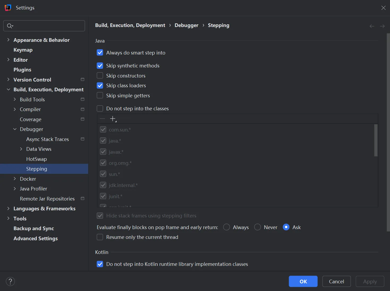Click project-level icon next to Coverage
The image size is (390, 291).
(82, 119)
